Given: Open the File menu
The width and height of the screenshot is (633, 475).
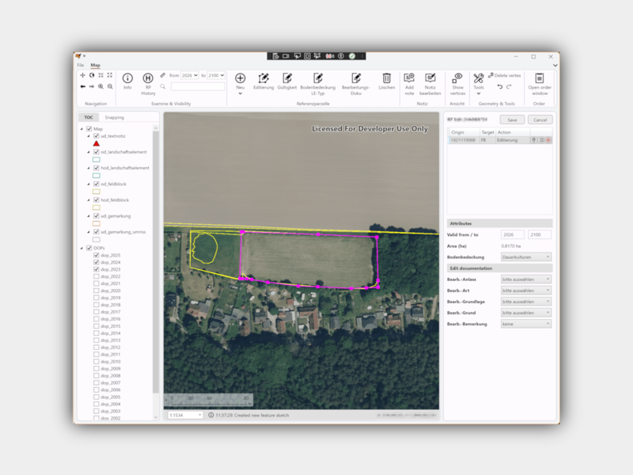Looking at the screenshot, I should (x=81, y=65).
